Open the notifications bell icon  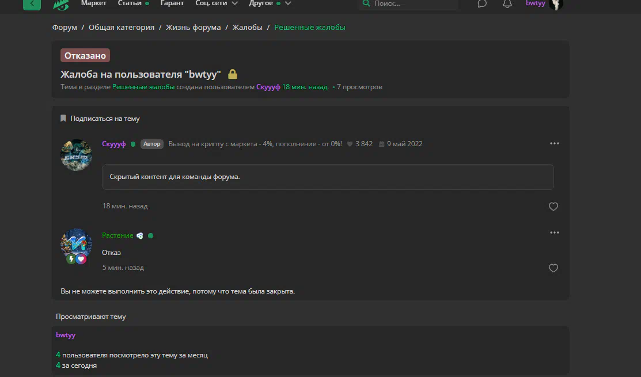[507, 3]
